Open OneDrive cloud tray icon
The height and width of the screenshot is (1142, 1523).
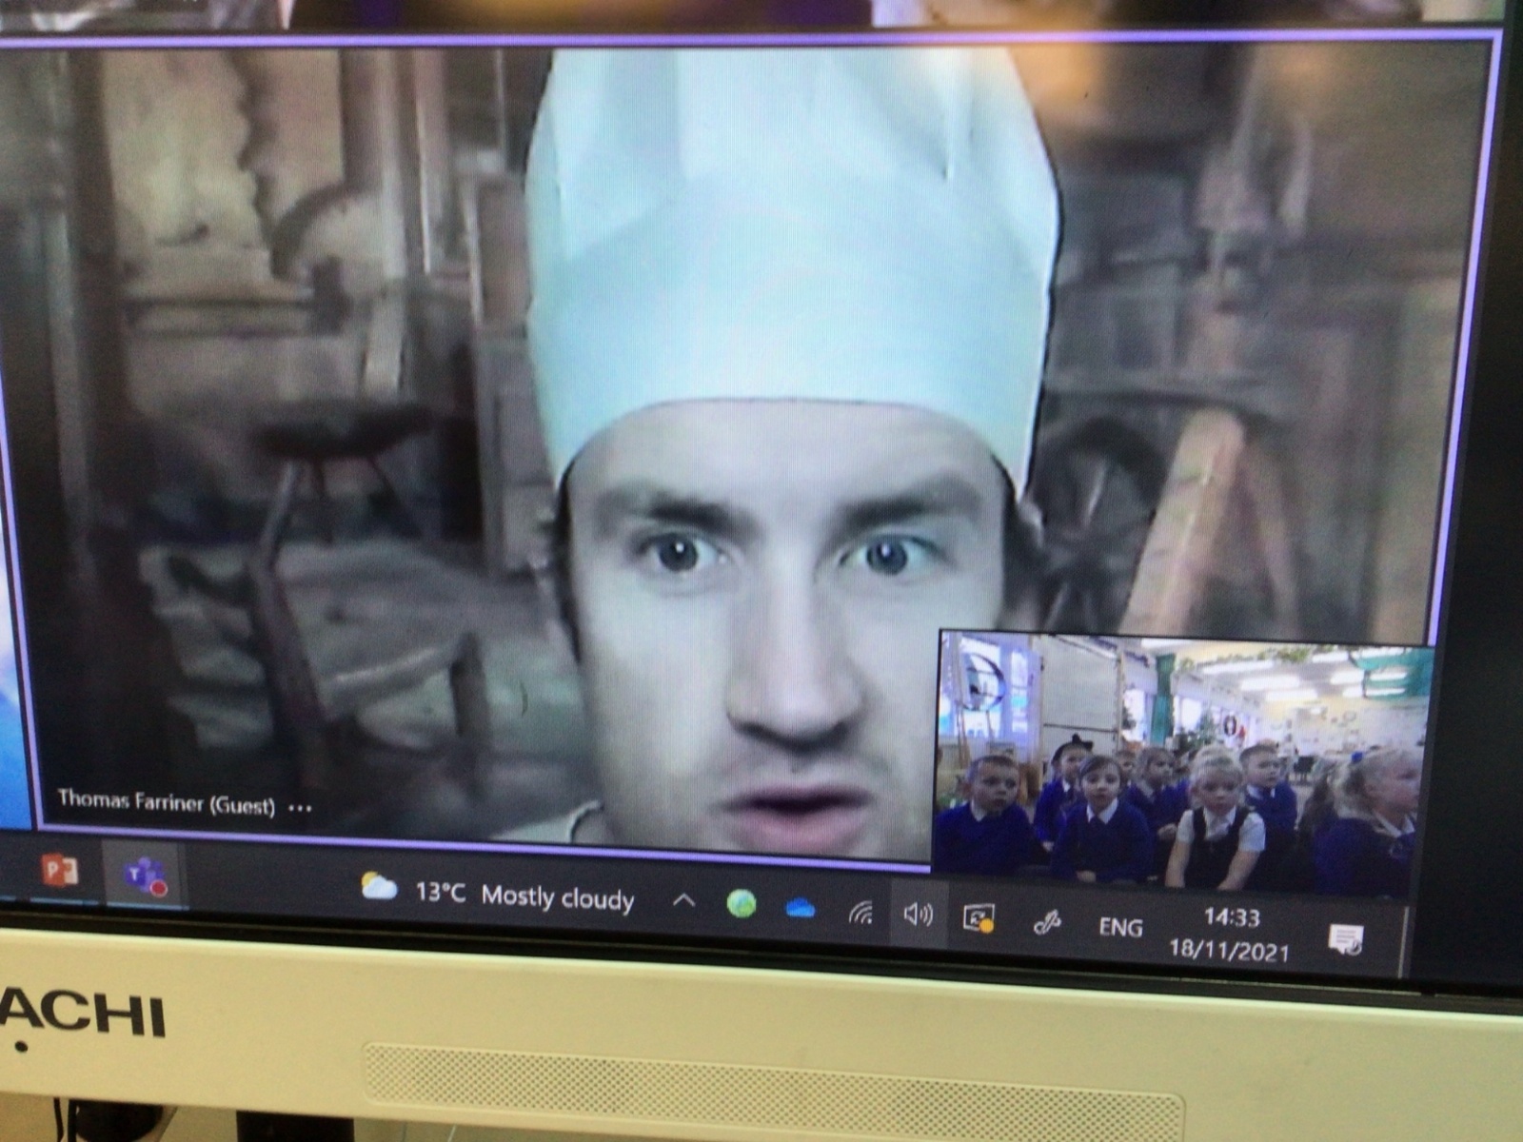[x=801, y=910]
